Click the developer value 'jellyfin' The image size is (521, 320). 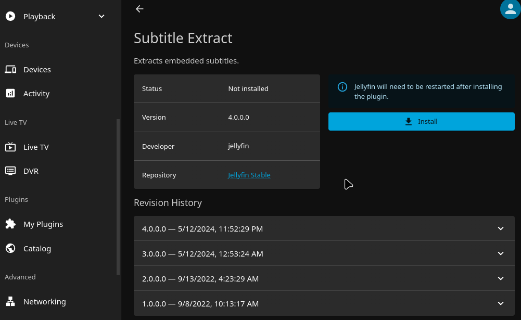(238, 146)
